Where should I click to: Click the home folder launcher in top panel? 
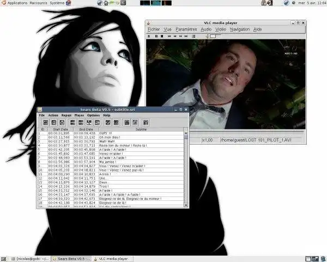coord(106,3)
